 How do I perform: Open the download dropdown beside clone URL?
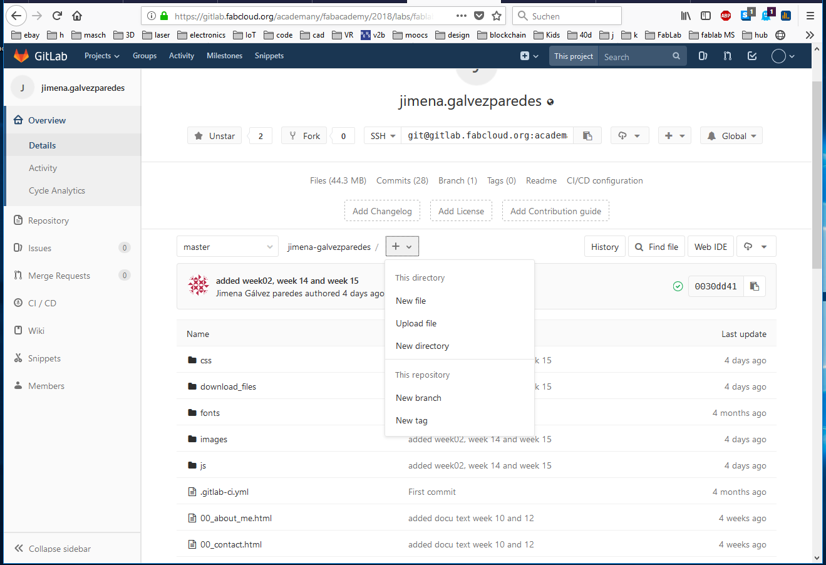click(629, 136)
